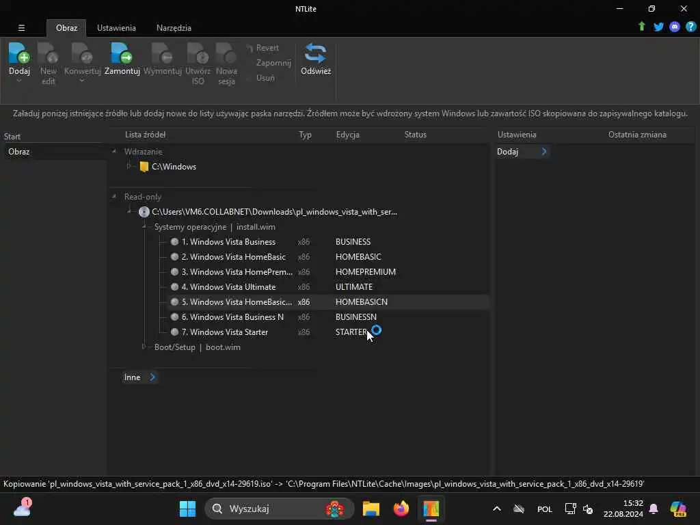700x525 pixels.
Task: Click the Konwertuj toolbar icon
Action: tap(82, 53)
